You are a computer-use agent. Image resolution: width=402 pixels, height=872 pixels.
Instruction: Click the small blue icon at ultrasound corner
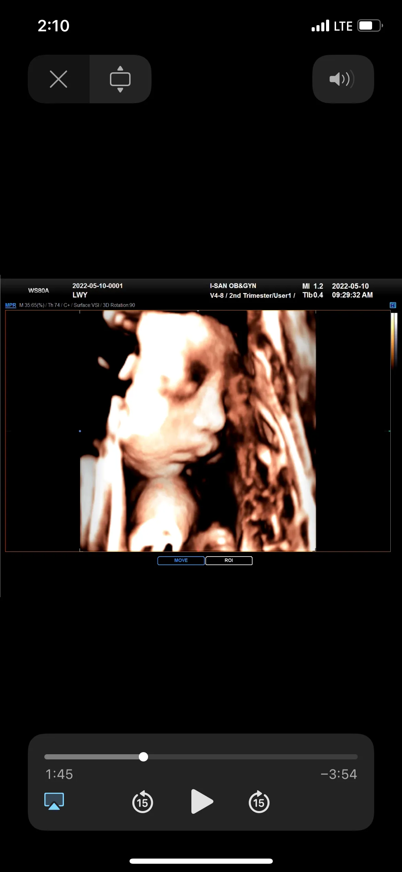click(x=393, y=305)
